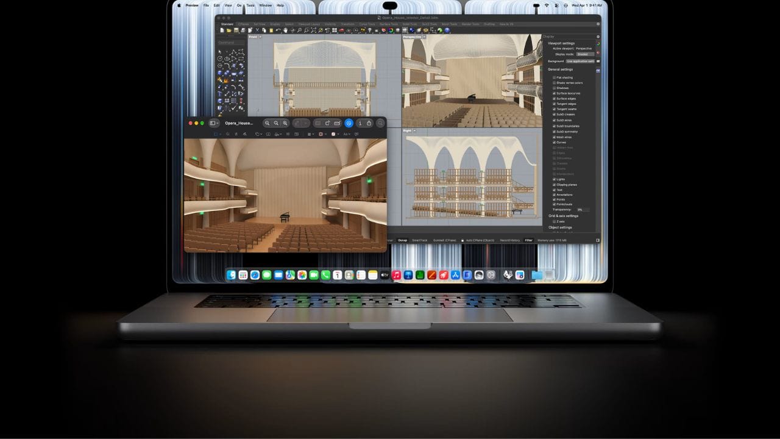Viewport: 780px width, 439px height.
Task: Switch to the CPlanes toolbar tab
Action: (x=244, y=24)
